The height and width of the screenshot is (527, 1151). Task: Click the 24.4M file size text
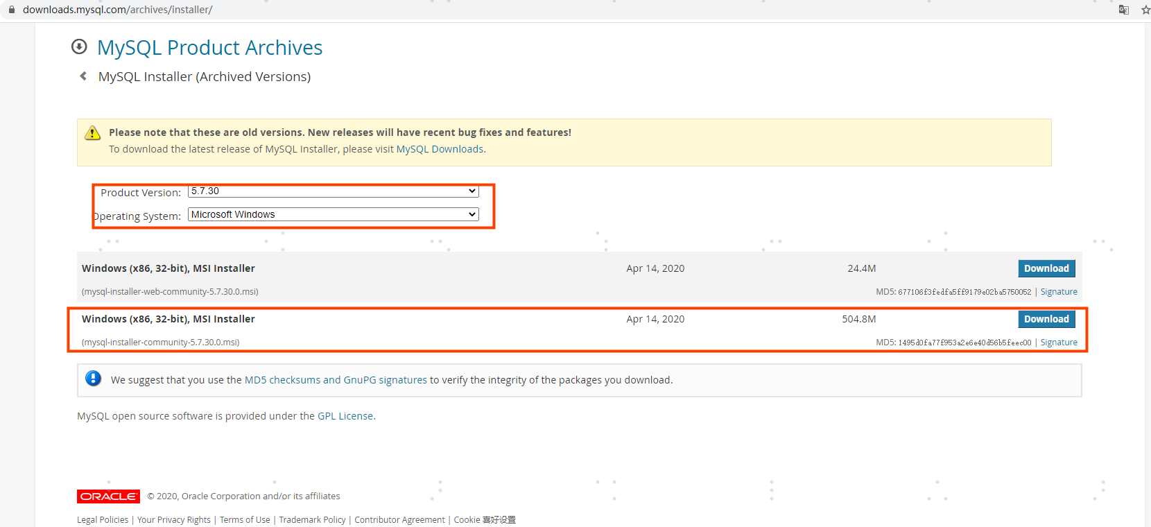click(862, 268)
